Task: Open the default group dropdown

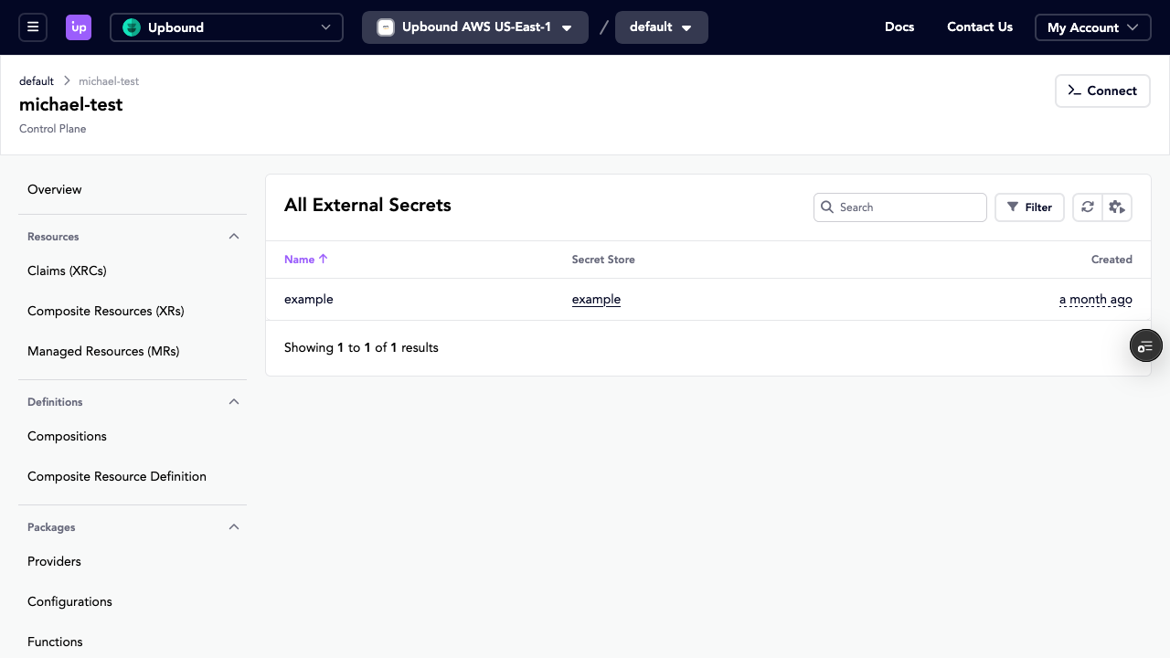Action: 661,27
